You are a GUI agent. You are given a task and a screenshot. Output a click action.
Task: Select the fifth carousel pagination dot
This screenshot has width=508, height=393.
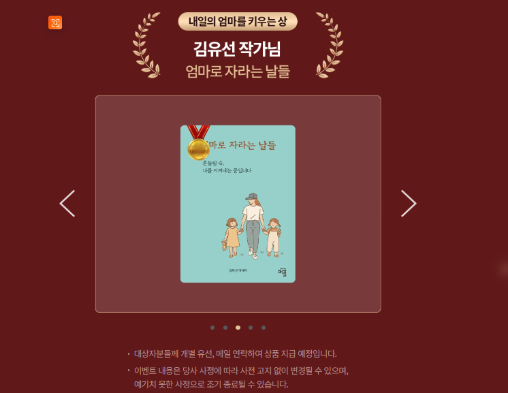264,328
